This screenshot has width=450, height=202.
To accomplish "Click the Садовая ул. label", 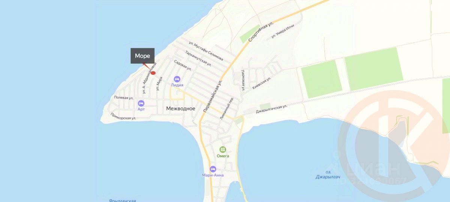I will 183,65.
